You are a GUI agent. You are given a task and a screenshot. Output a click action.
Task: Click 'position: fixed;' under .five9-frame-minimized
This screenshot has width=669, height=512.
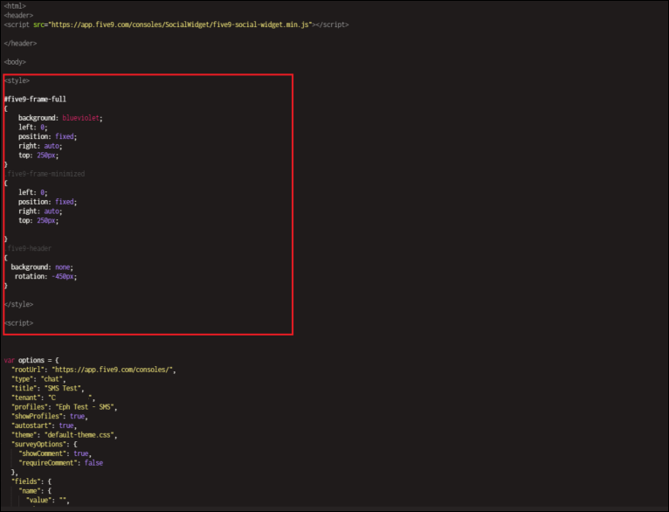point(47,202)
